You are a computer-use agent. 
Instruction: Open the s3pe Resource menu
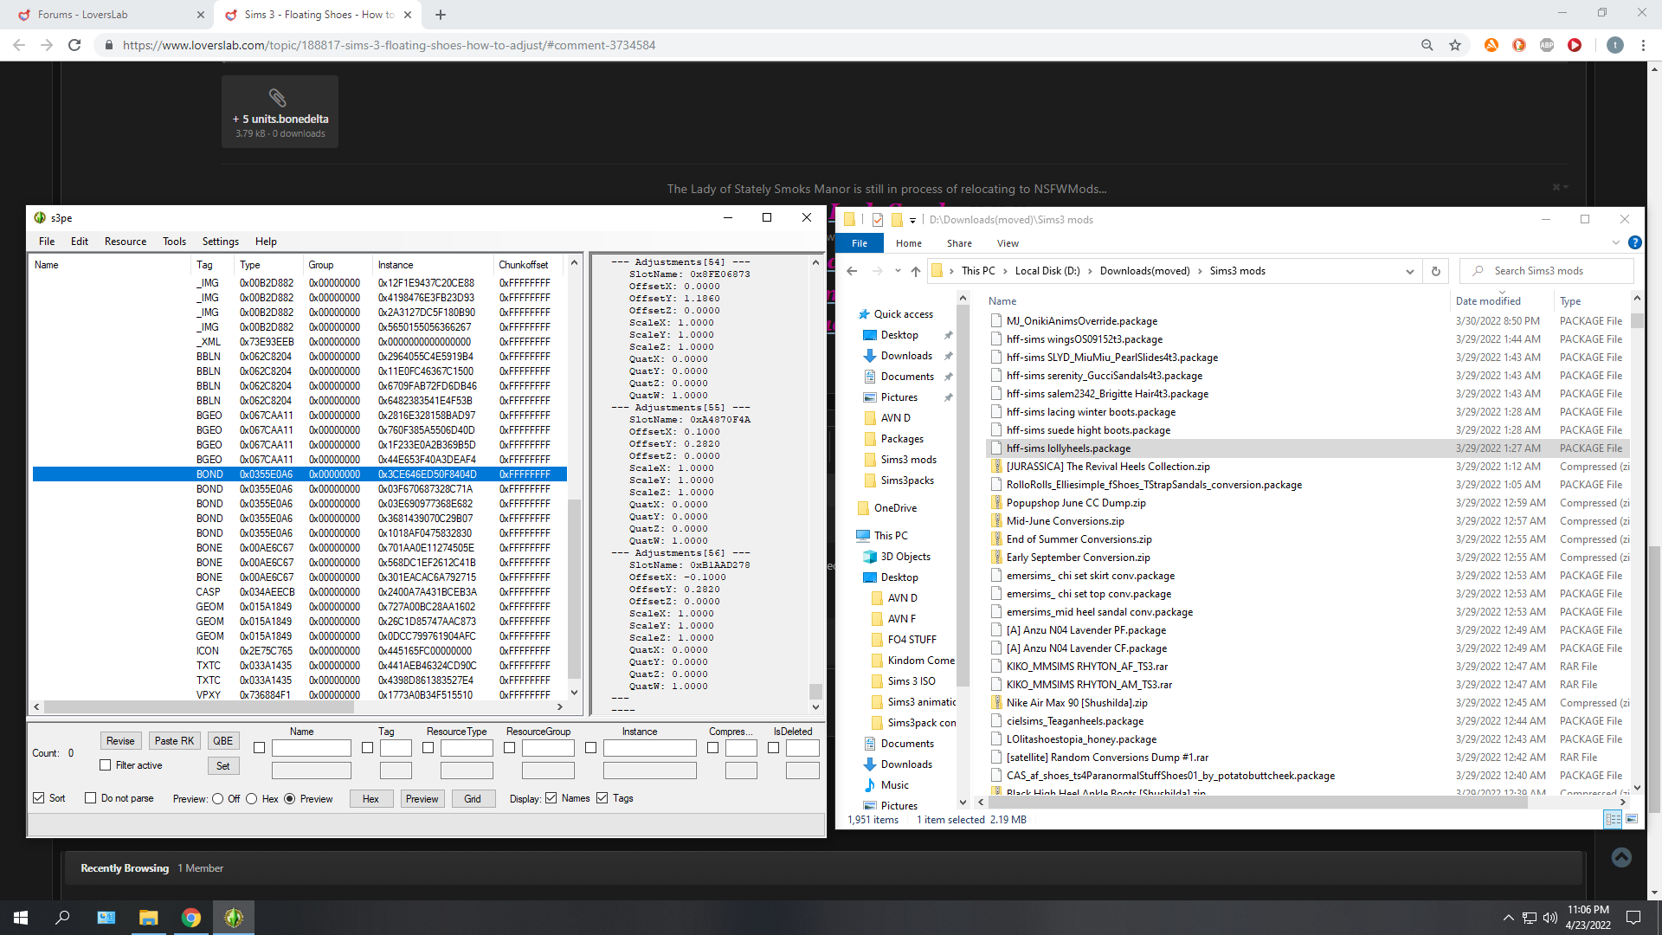(126, 242)
